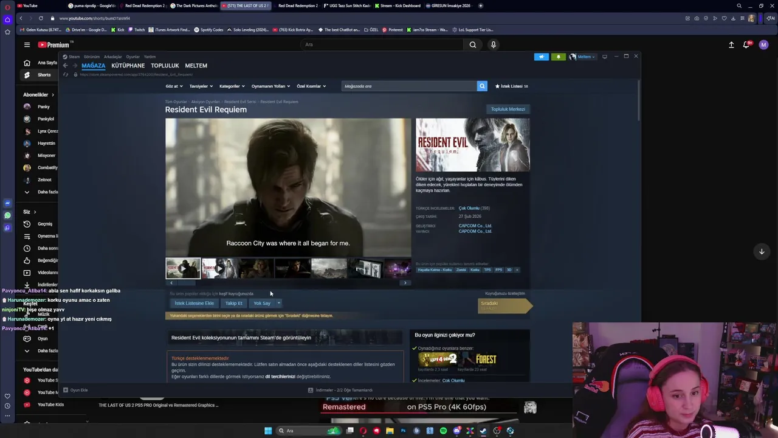Open İndirmeler downloads status in Steam

coord(340,390)
